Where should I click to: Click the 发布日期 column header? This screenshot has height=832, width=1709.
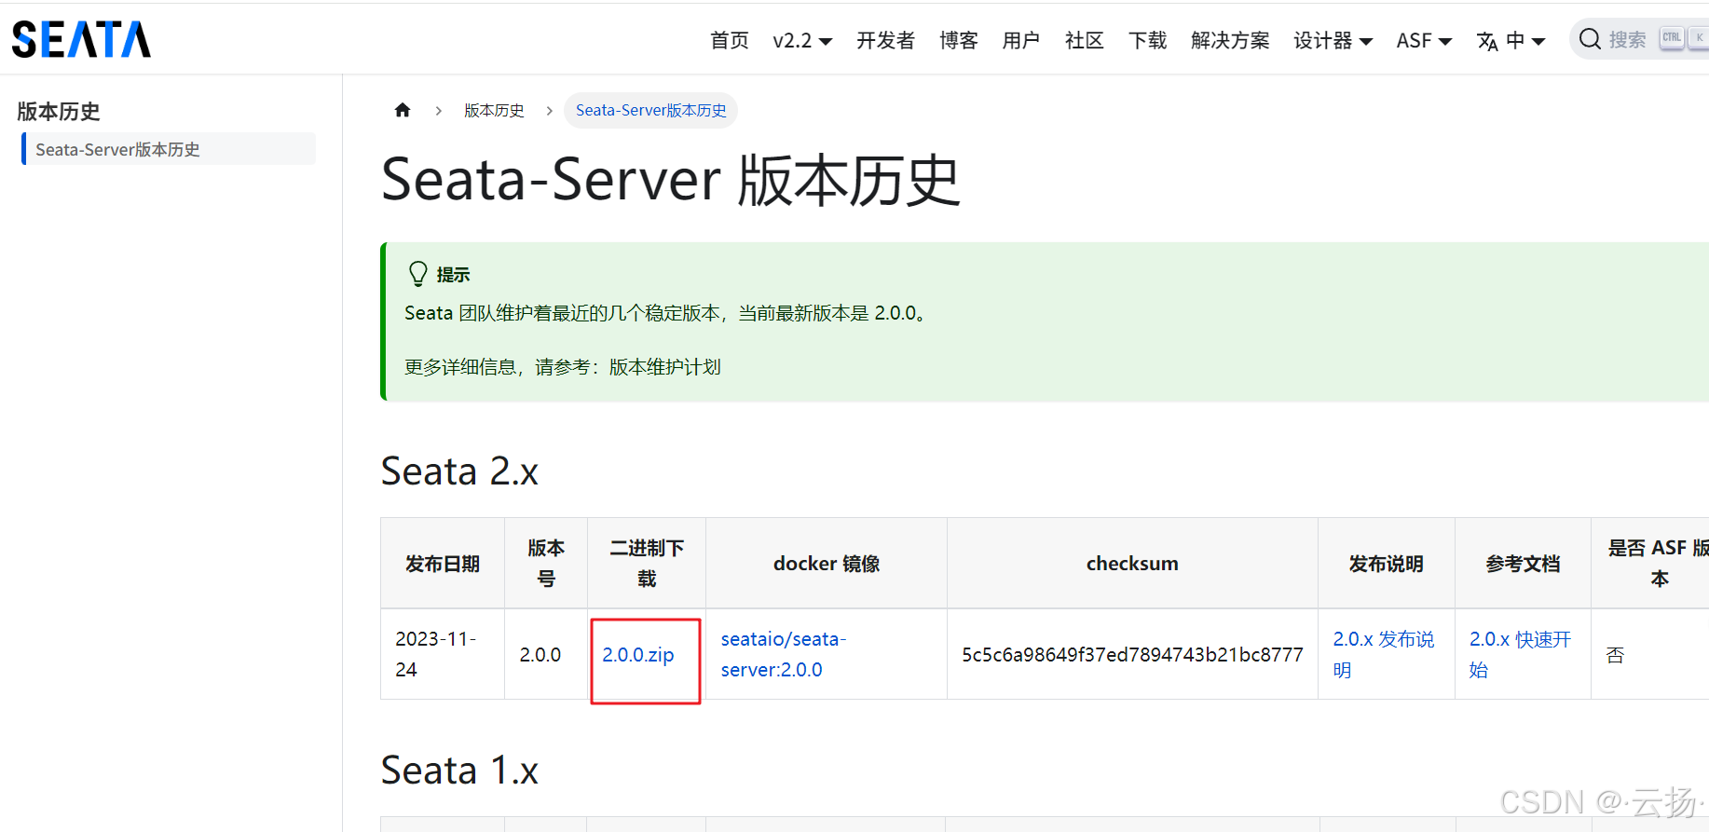click(x=443, y=564)
